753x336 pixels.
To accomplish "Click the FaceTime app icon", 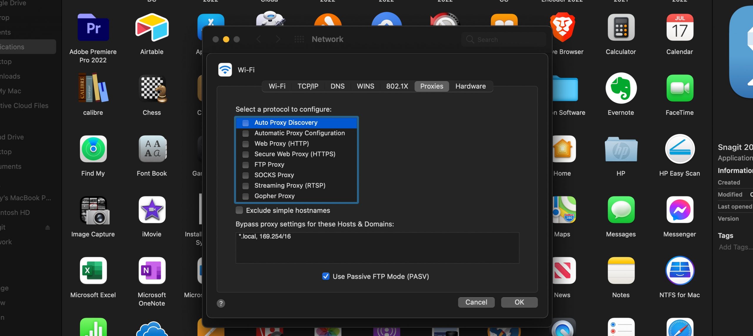I will 679,88.
